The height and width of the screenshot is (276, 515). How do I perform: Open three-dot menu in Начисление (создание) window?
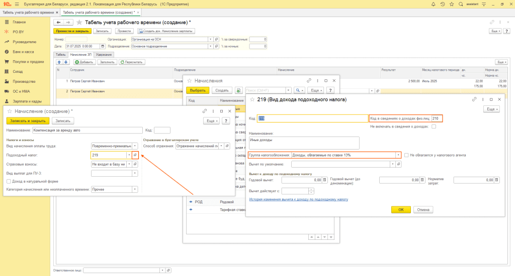[213, 111]
